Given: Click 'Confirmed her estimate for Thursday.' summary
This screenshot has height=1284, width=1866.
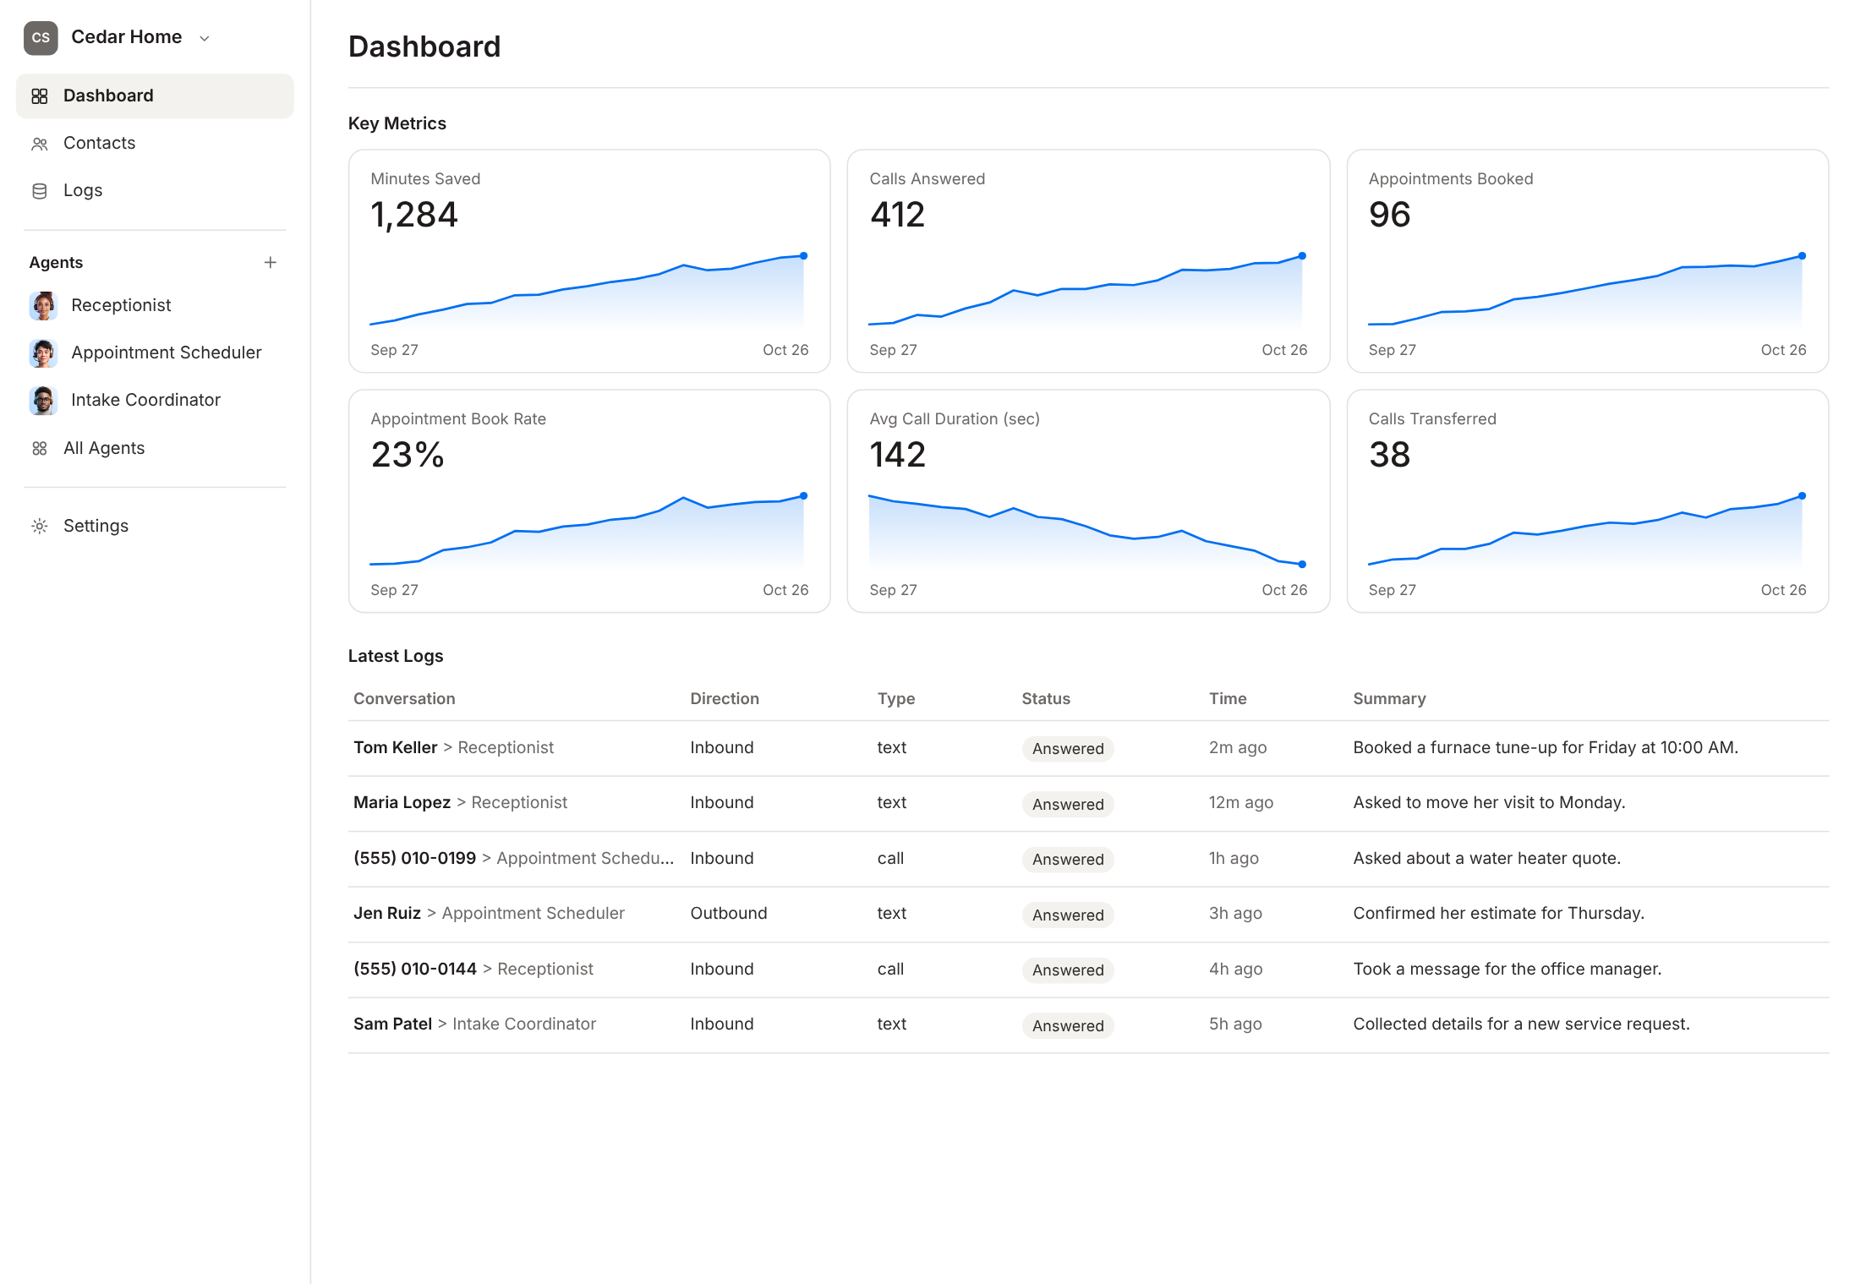Looking at the screenshot, I should (1498, 914).
